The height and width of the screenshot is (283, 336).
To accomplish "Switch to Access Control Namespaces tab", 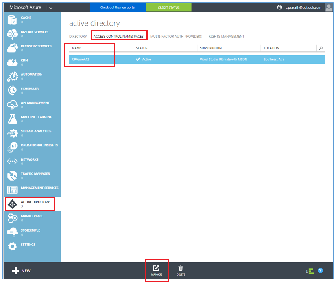I will click(118, 37).
